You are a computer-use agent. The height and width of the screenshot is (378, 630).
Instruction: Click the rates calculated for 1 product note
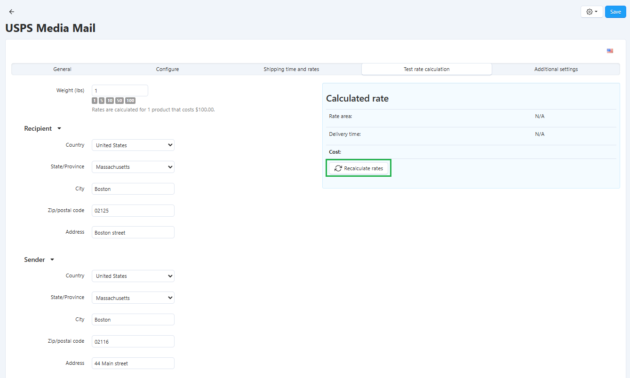coord(153,110)
